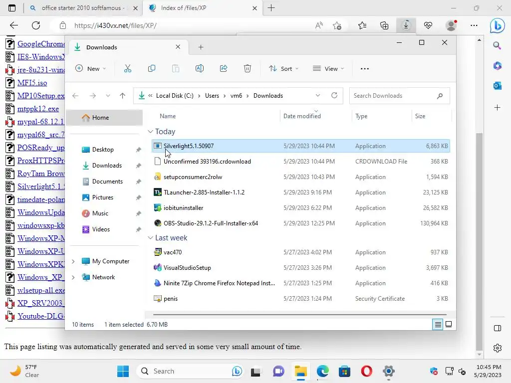Viewport: 511px width, 383px height.
Task: Open mtppk12.exe link in browser page
Action: [x=38, y=109]
